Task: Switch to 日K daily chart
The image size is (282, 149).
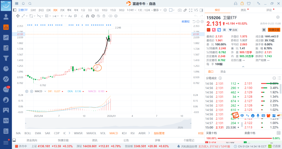Action: [x=49, y=10]
